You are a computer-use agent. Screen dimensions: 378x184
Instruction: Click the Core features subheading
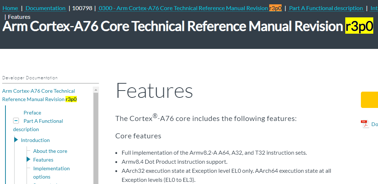[x=138, y=136]
